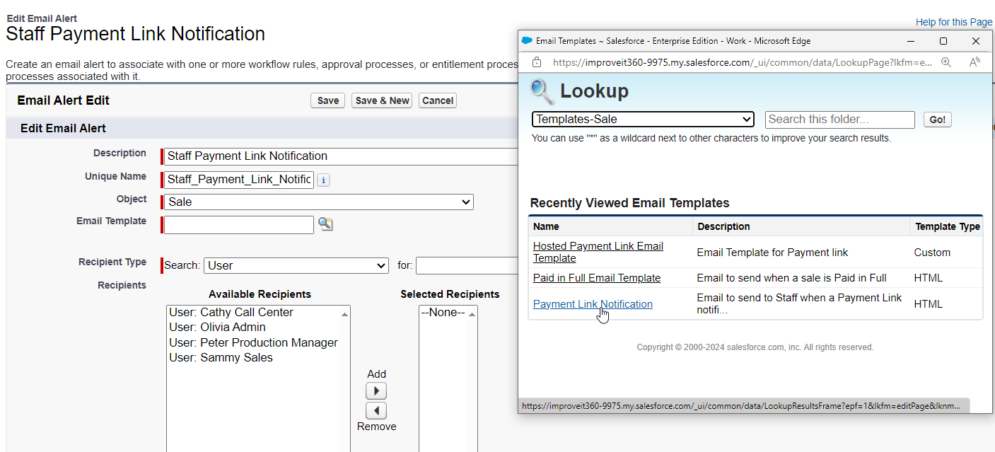This screenshot has height=452, width=995.
Task: Click the Cancel button
Action: point(437,100)
